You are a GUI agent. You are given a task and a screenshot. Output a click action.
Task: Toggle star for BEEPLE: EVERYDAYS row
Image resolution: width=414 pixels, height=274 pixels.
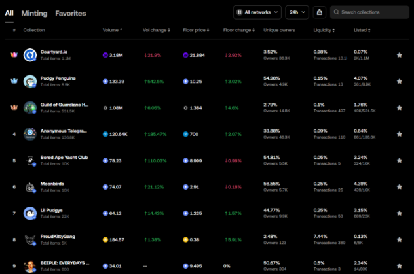click(x=399, y=266)
